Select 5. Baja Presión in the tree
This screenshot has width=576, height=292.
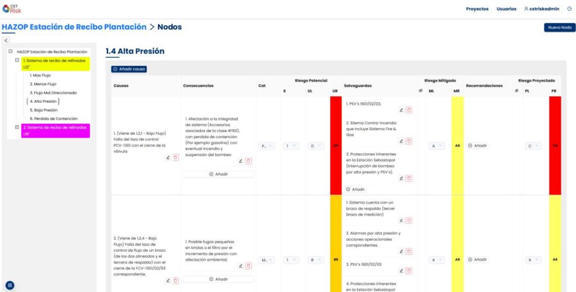(x=44, y=110)
